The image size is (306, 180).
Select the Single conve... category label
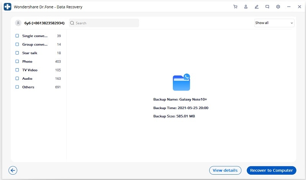pyautogui.click(x=35, y=36)
